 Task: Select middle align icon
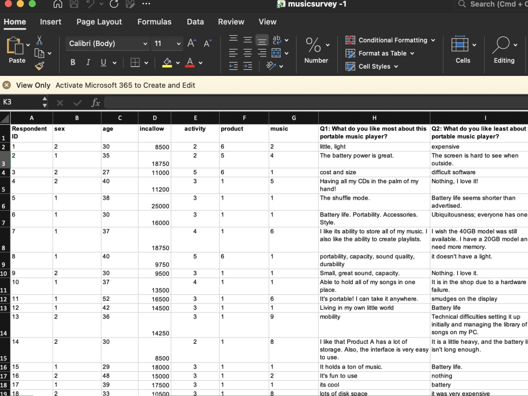point(248,40)
